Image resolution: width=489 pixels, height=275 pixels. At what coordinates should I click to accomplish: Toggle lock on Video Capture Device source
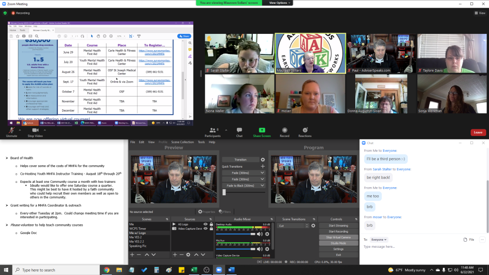pos(211,229)
